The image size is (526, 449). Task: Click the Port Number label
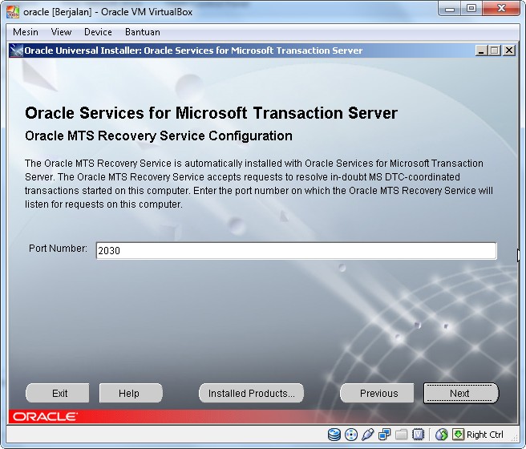tap(58, 248)
